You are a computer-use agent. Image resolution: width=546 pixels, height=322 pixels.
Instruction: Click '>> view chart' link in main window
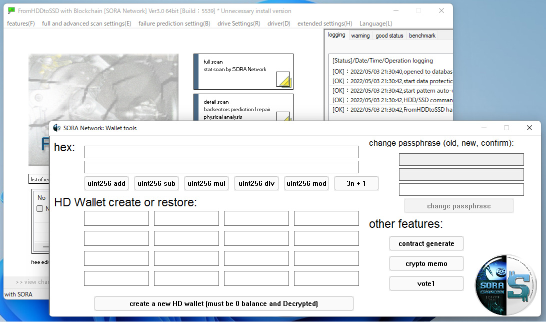(x=32, y=282)
